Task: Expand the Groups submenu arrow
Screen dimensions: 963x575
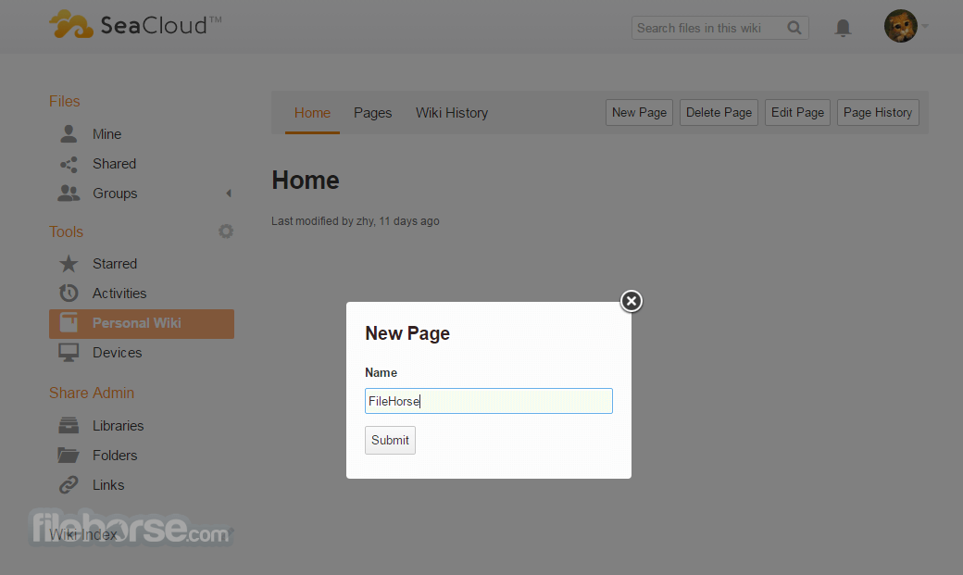Action: point(229,194)
